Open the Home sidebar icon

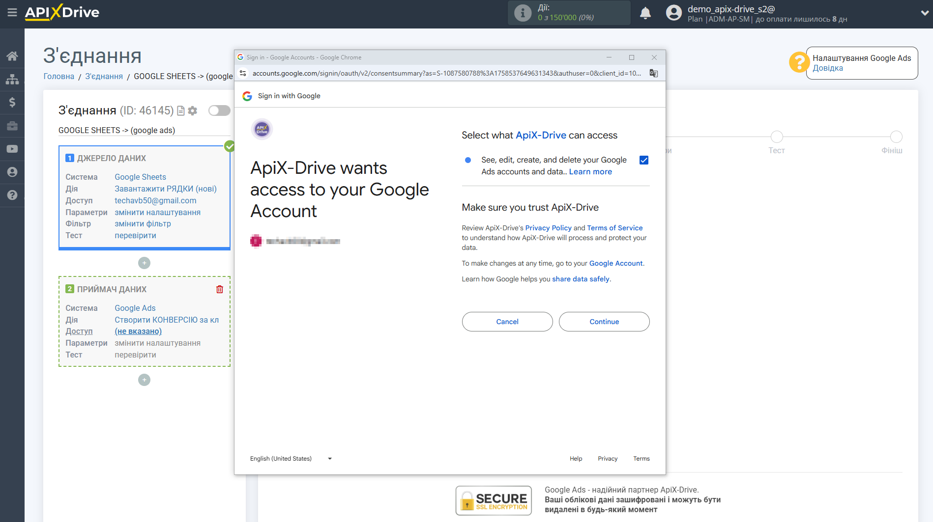[12, 56]
